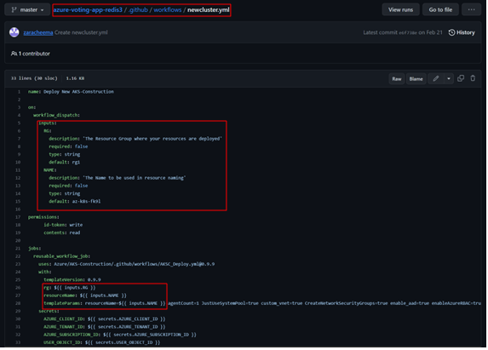Open zaracheema's avatar image

point(14,32)
